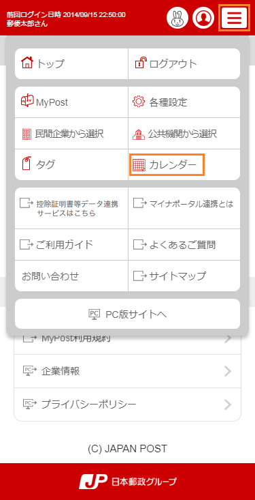Open サイトマップ menu item
This screenshot has width=255, height=500.
(x=184, y=276)
